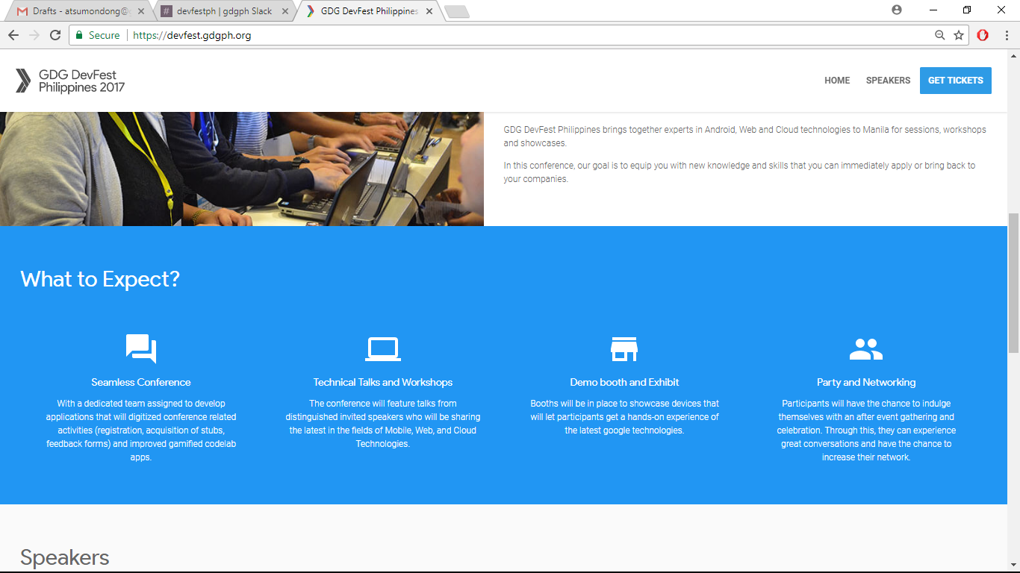Click the page vertical scrollbar thumb
The width and height of the screenshot is (1020, 573).
1013,283
